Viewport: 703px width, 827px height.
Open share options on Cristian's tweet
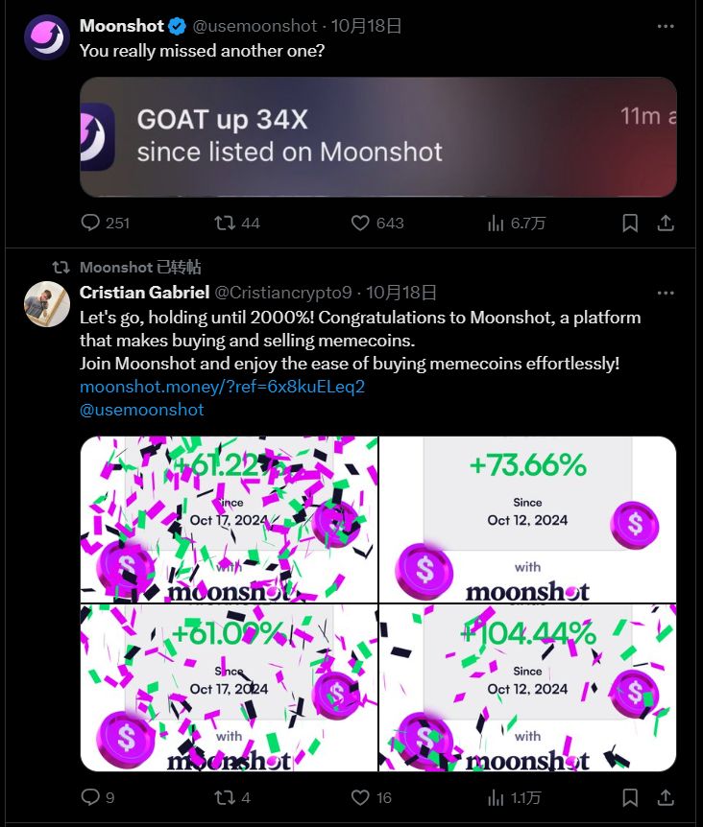pyautogui.click(x=666, y=796)
